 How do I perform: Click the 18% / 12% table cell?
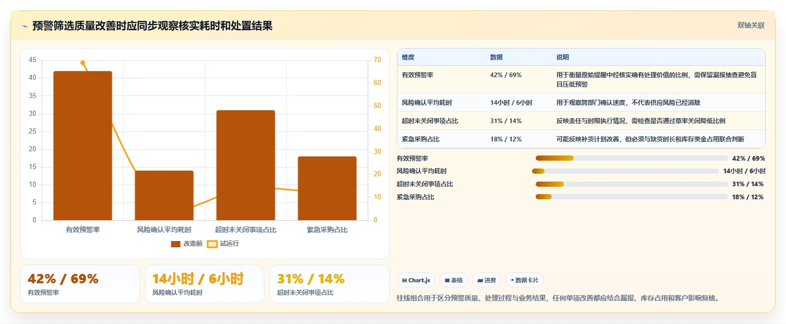click(506, 139)
